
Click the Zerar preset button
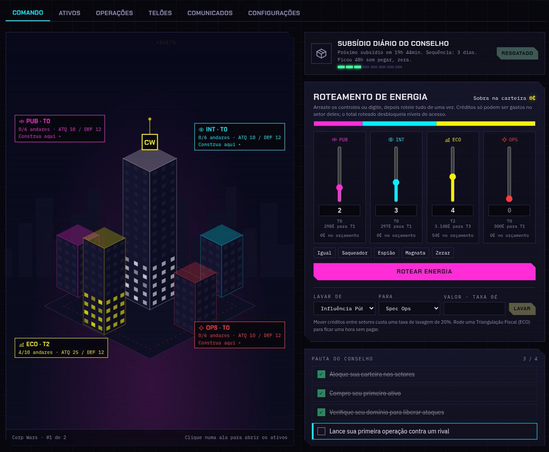click(x=443, y=253)
